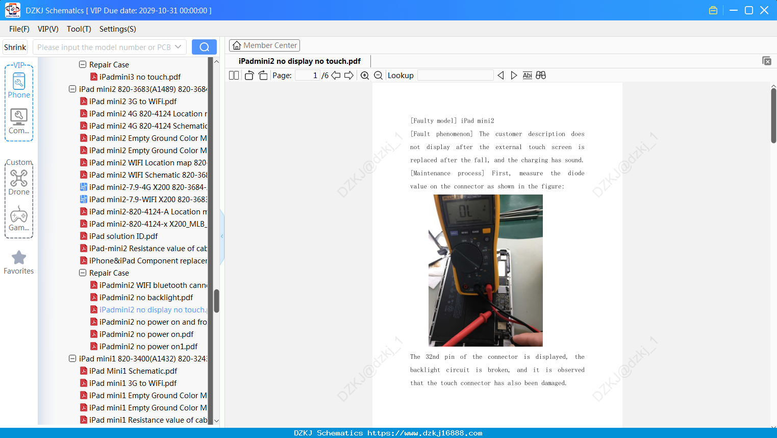Open iPad mini2 4G 820-4124 Location file
This screenshot has height=438, width=777.
coord(144,113)
